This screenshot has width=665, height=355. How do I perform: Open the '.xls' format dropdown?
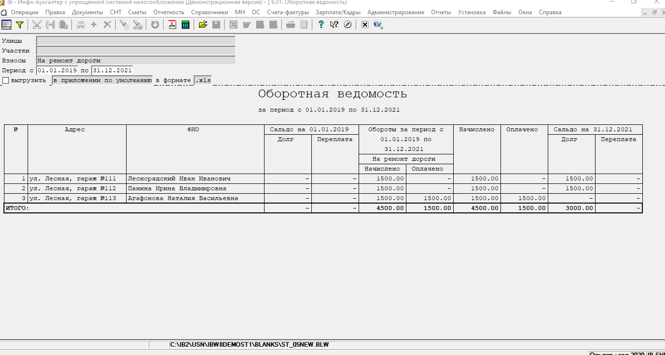[203, 80]
